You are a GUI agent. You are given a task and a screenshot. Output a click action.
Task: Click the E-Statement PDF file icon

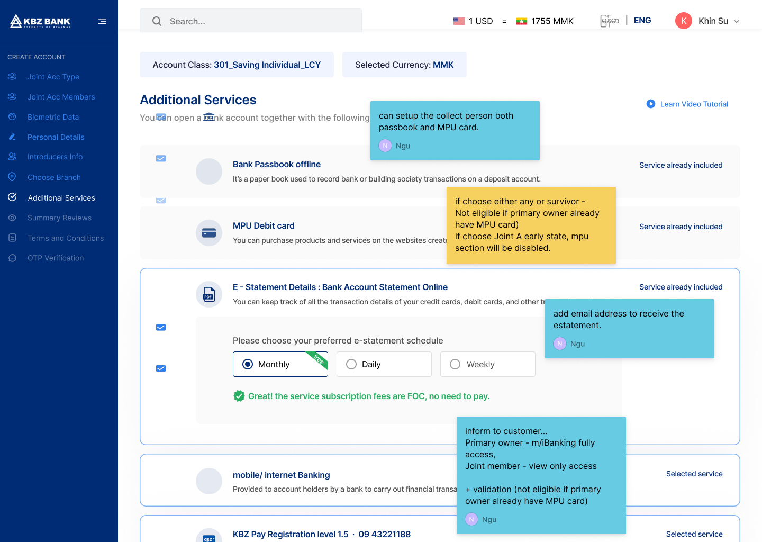click(209, 294)
